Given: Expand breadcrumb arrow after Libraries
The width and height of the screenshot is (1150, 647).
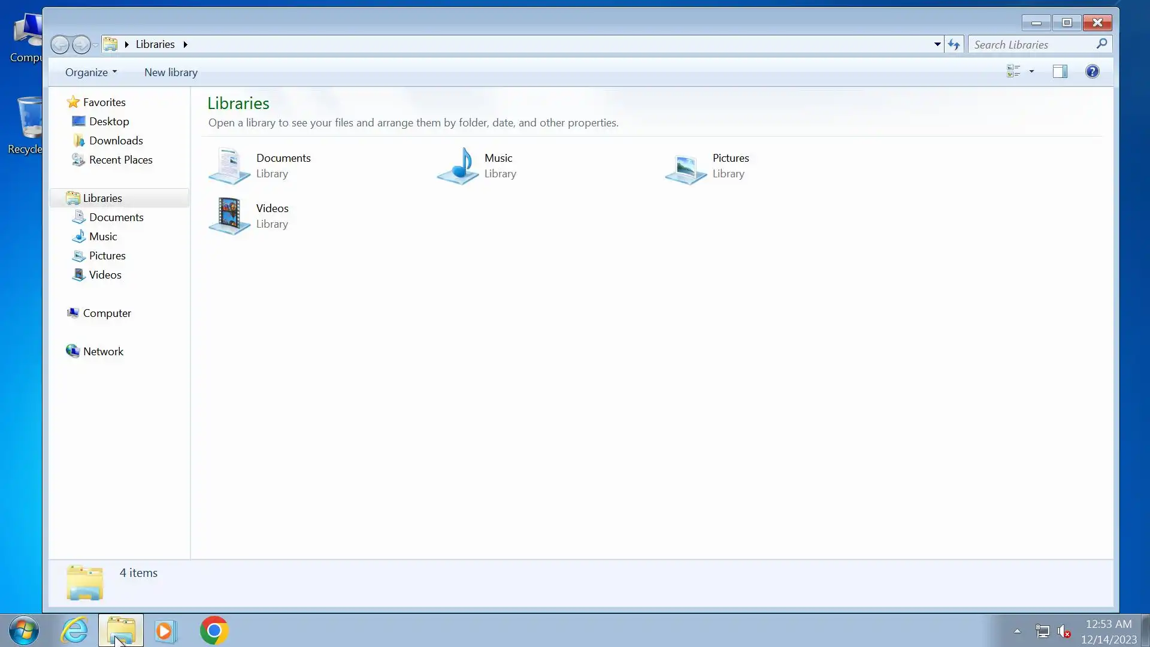Looking at the screenshot, I should [186, 44].
